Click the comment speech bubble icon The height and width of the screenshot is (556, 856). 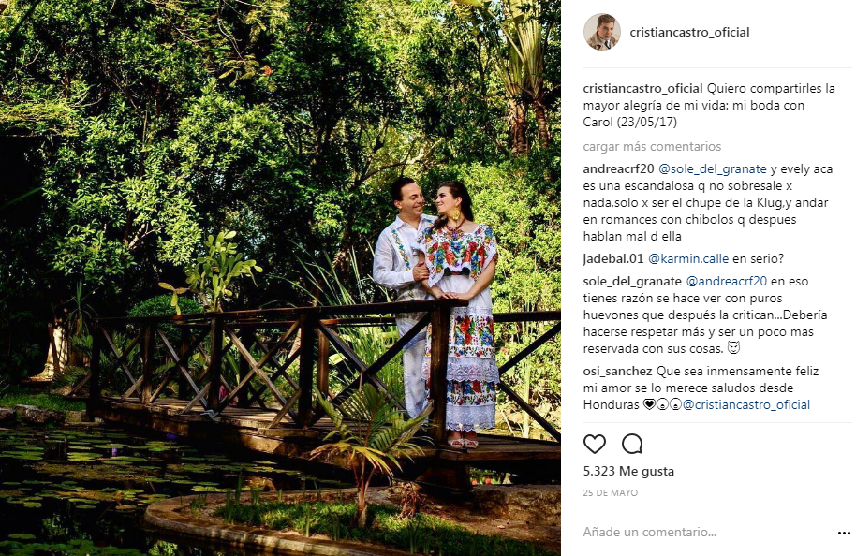coord(632,445)
